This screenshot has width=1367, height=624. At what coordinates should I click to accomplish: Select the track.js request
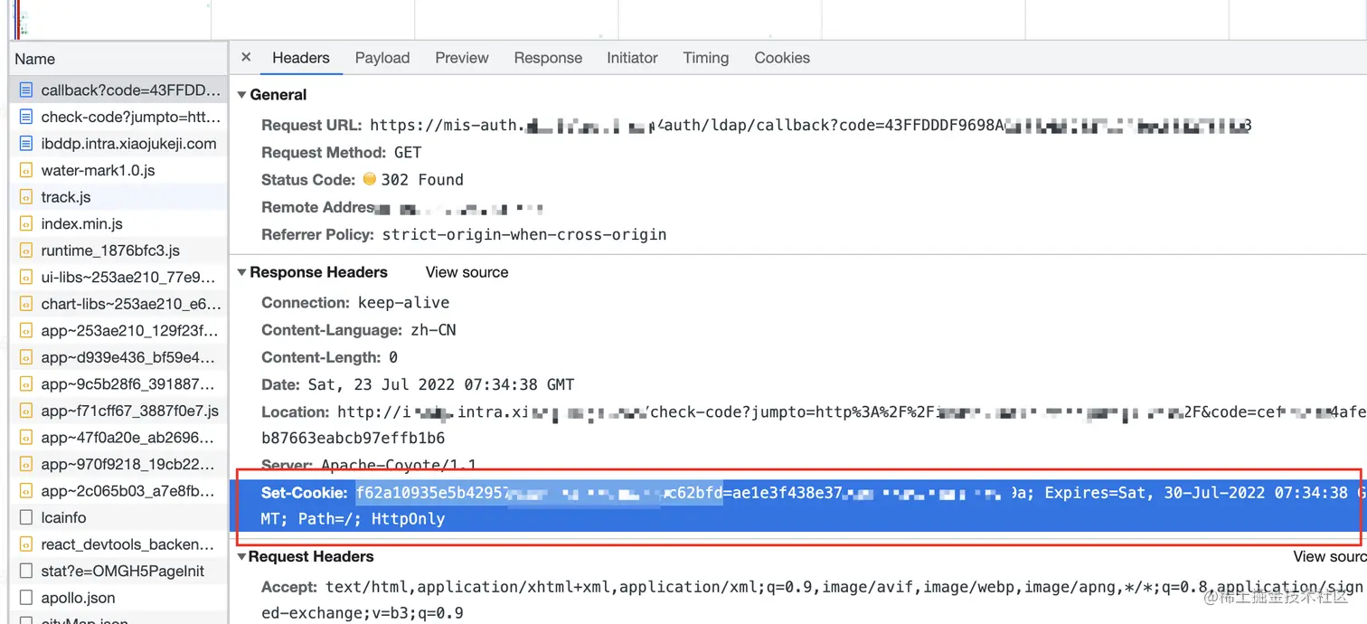click(118, 197)
